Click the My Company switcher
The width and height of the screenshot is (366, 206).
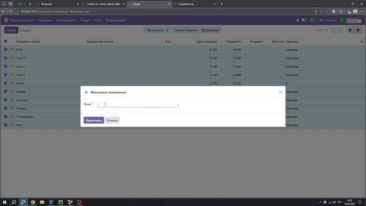[328, 21]
